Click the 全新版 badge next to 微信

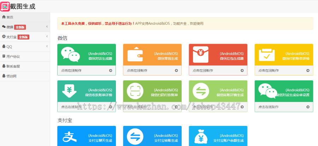20,27
